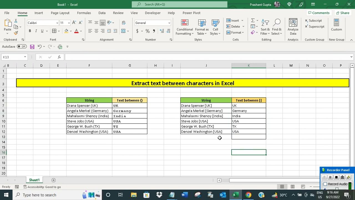This screenshot has width=355, height=200.
Task: Expand Font dialog launcher
Action: pos(83,40)
